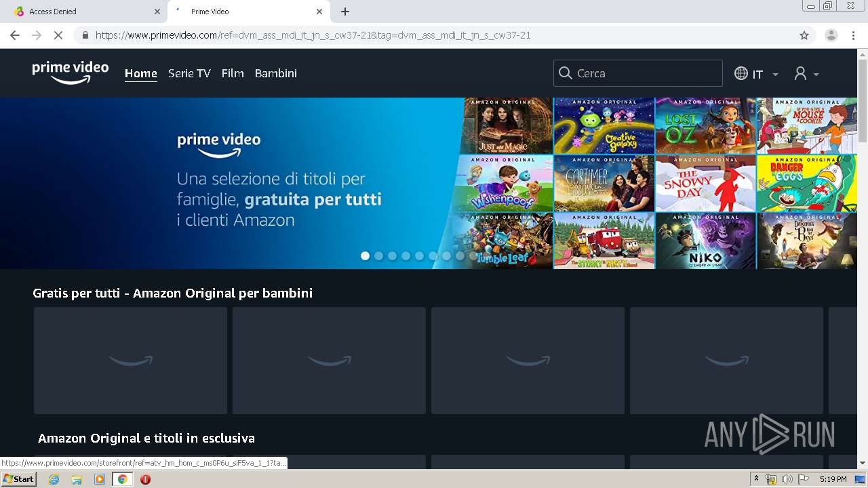Select the Just Add Magic thumbnail
The height and width of the screenshot is (488, 868).
[506, 125]
